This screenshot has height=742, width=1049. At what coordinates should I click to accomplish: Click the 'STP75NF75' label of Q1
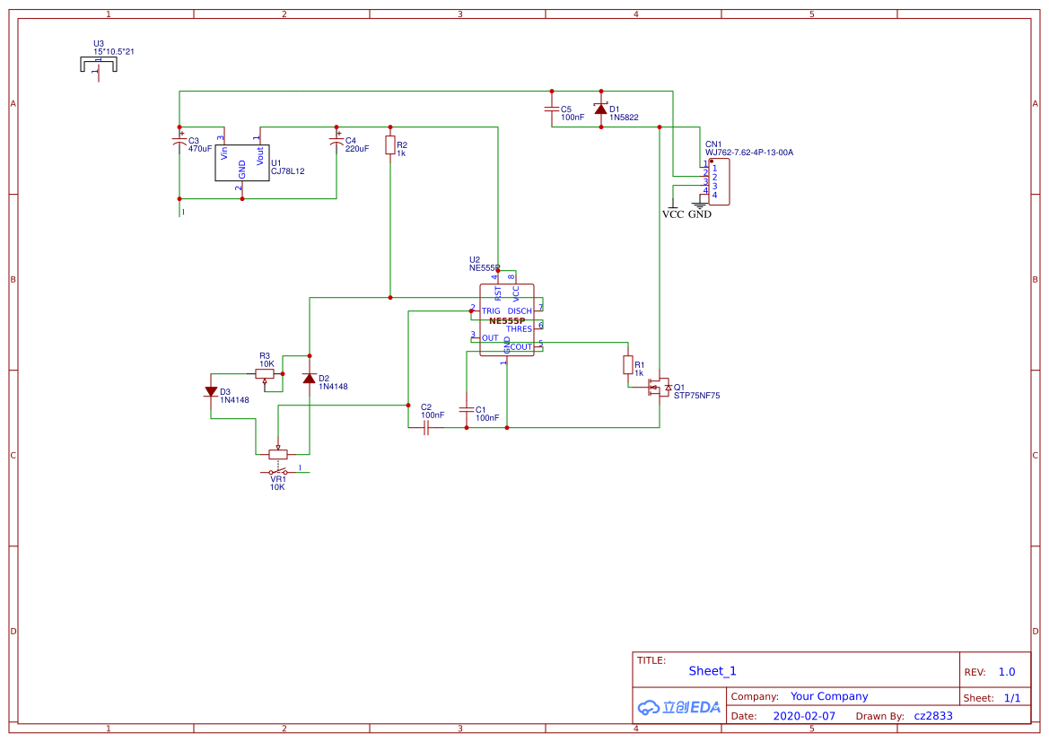pyautogui.click(x=697, y=396)
